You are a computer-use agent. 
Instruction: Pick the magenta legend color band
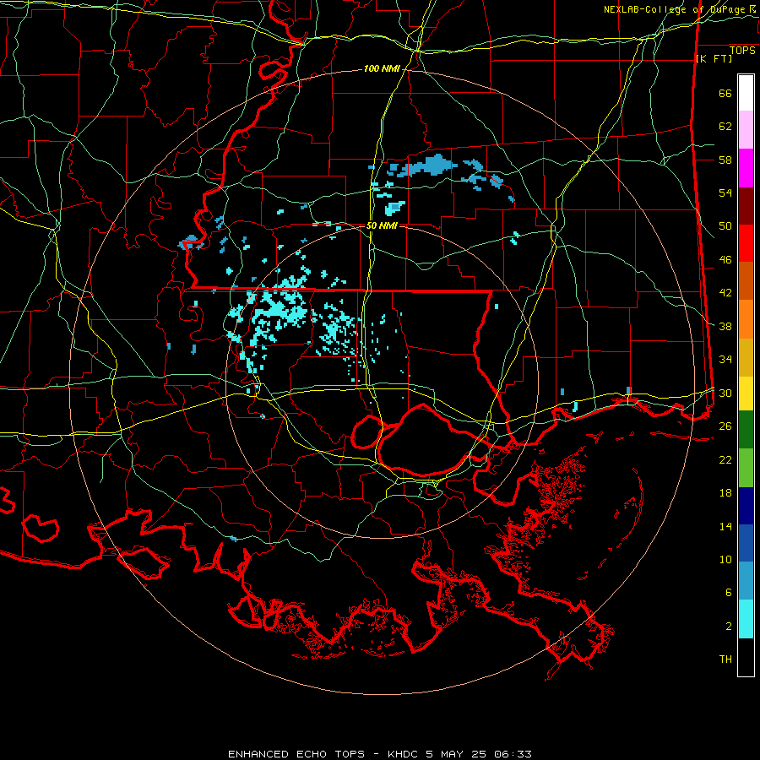click(x=746, y=168)
